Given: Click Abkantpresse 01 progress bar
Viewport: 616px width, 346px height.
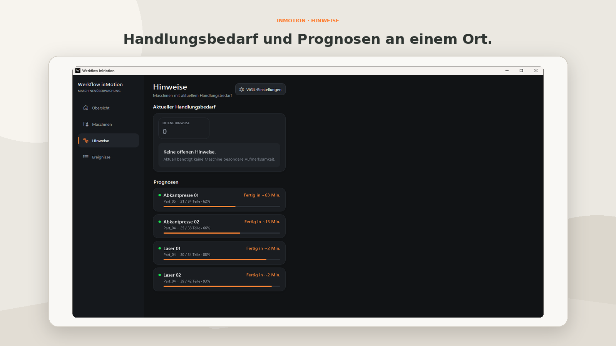Looking at the screenshot, I should tap(222, 206).
